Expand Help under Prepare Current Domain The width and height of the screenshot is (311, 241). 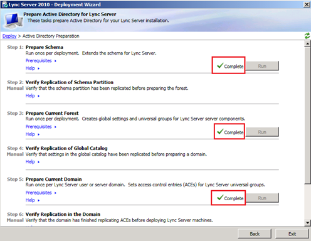[x=33, y=200]
